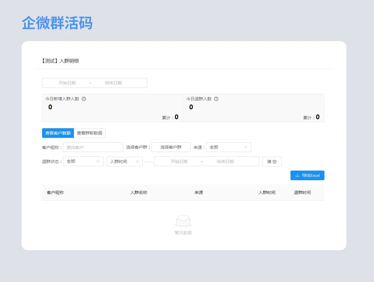Click 结束日期 in the top date range
Viewport: 374px width, 282px height.
pyautogui.click(x=113, y=83)
